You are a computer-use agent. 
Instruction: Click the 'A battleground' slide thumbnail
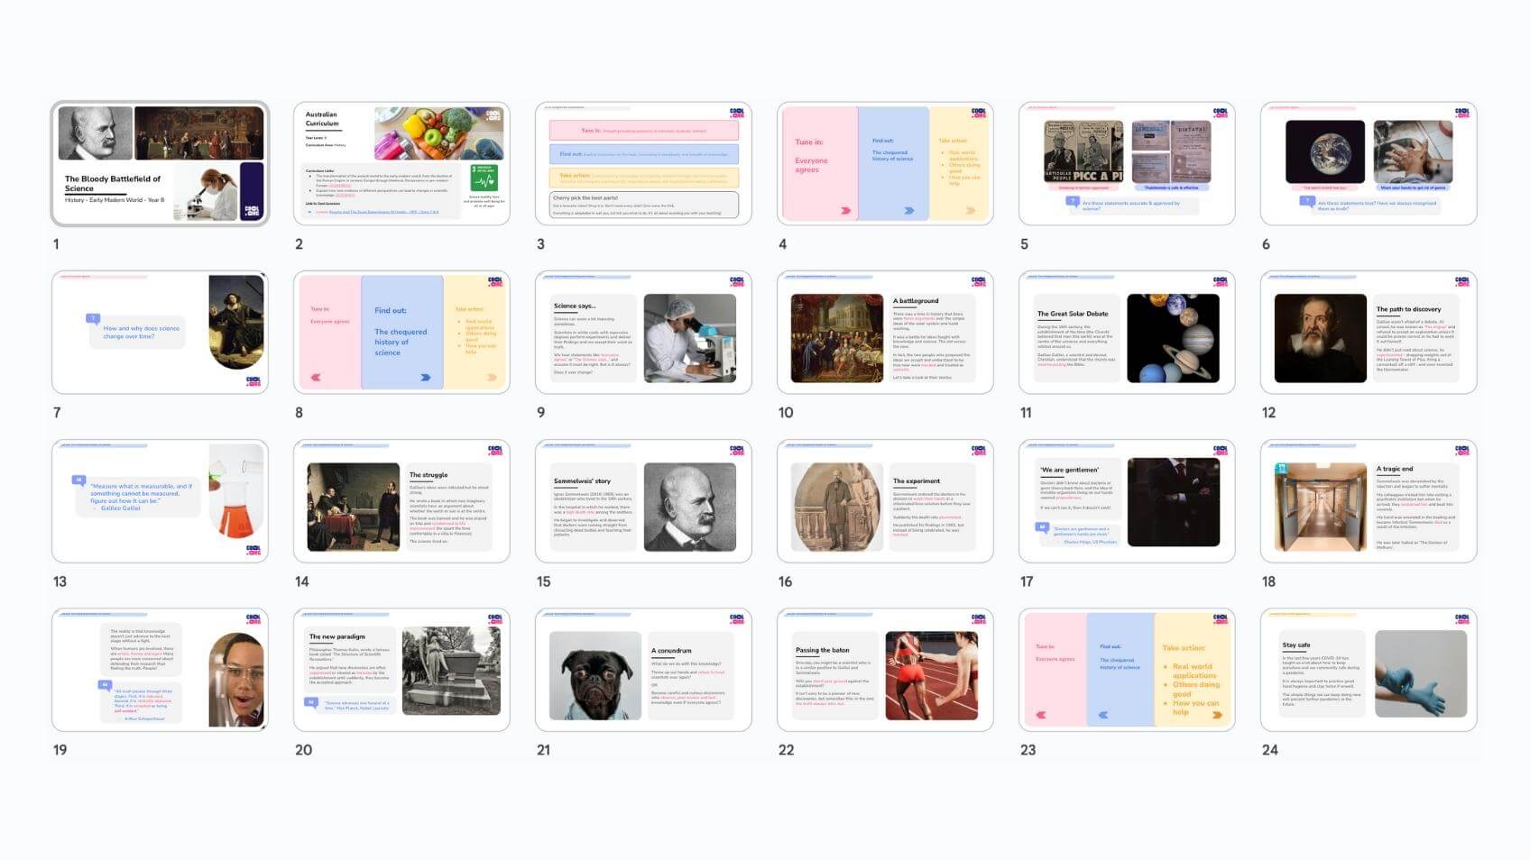[x=885, y=332]
